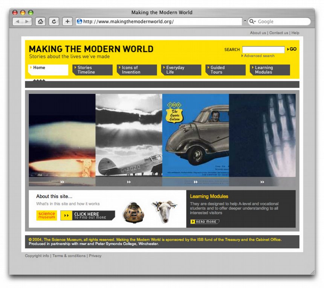Click forward arrows under car image
The height and width of the screenshot is (288, 324).
point(196,182)
